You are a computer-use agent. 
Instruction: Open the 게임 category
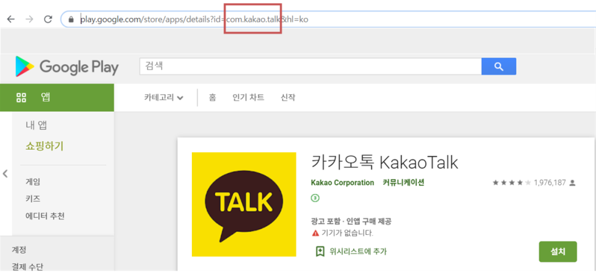[33, 182]
